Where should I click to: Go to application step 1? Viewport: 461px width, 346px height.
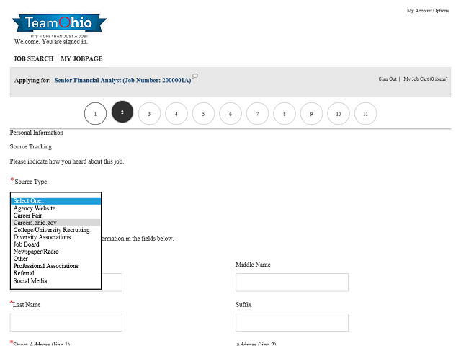(95, 114)
